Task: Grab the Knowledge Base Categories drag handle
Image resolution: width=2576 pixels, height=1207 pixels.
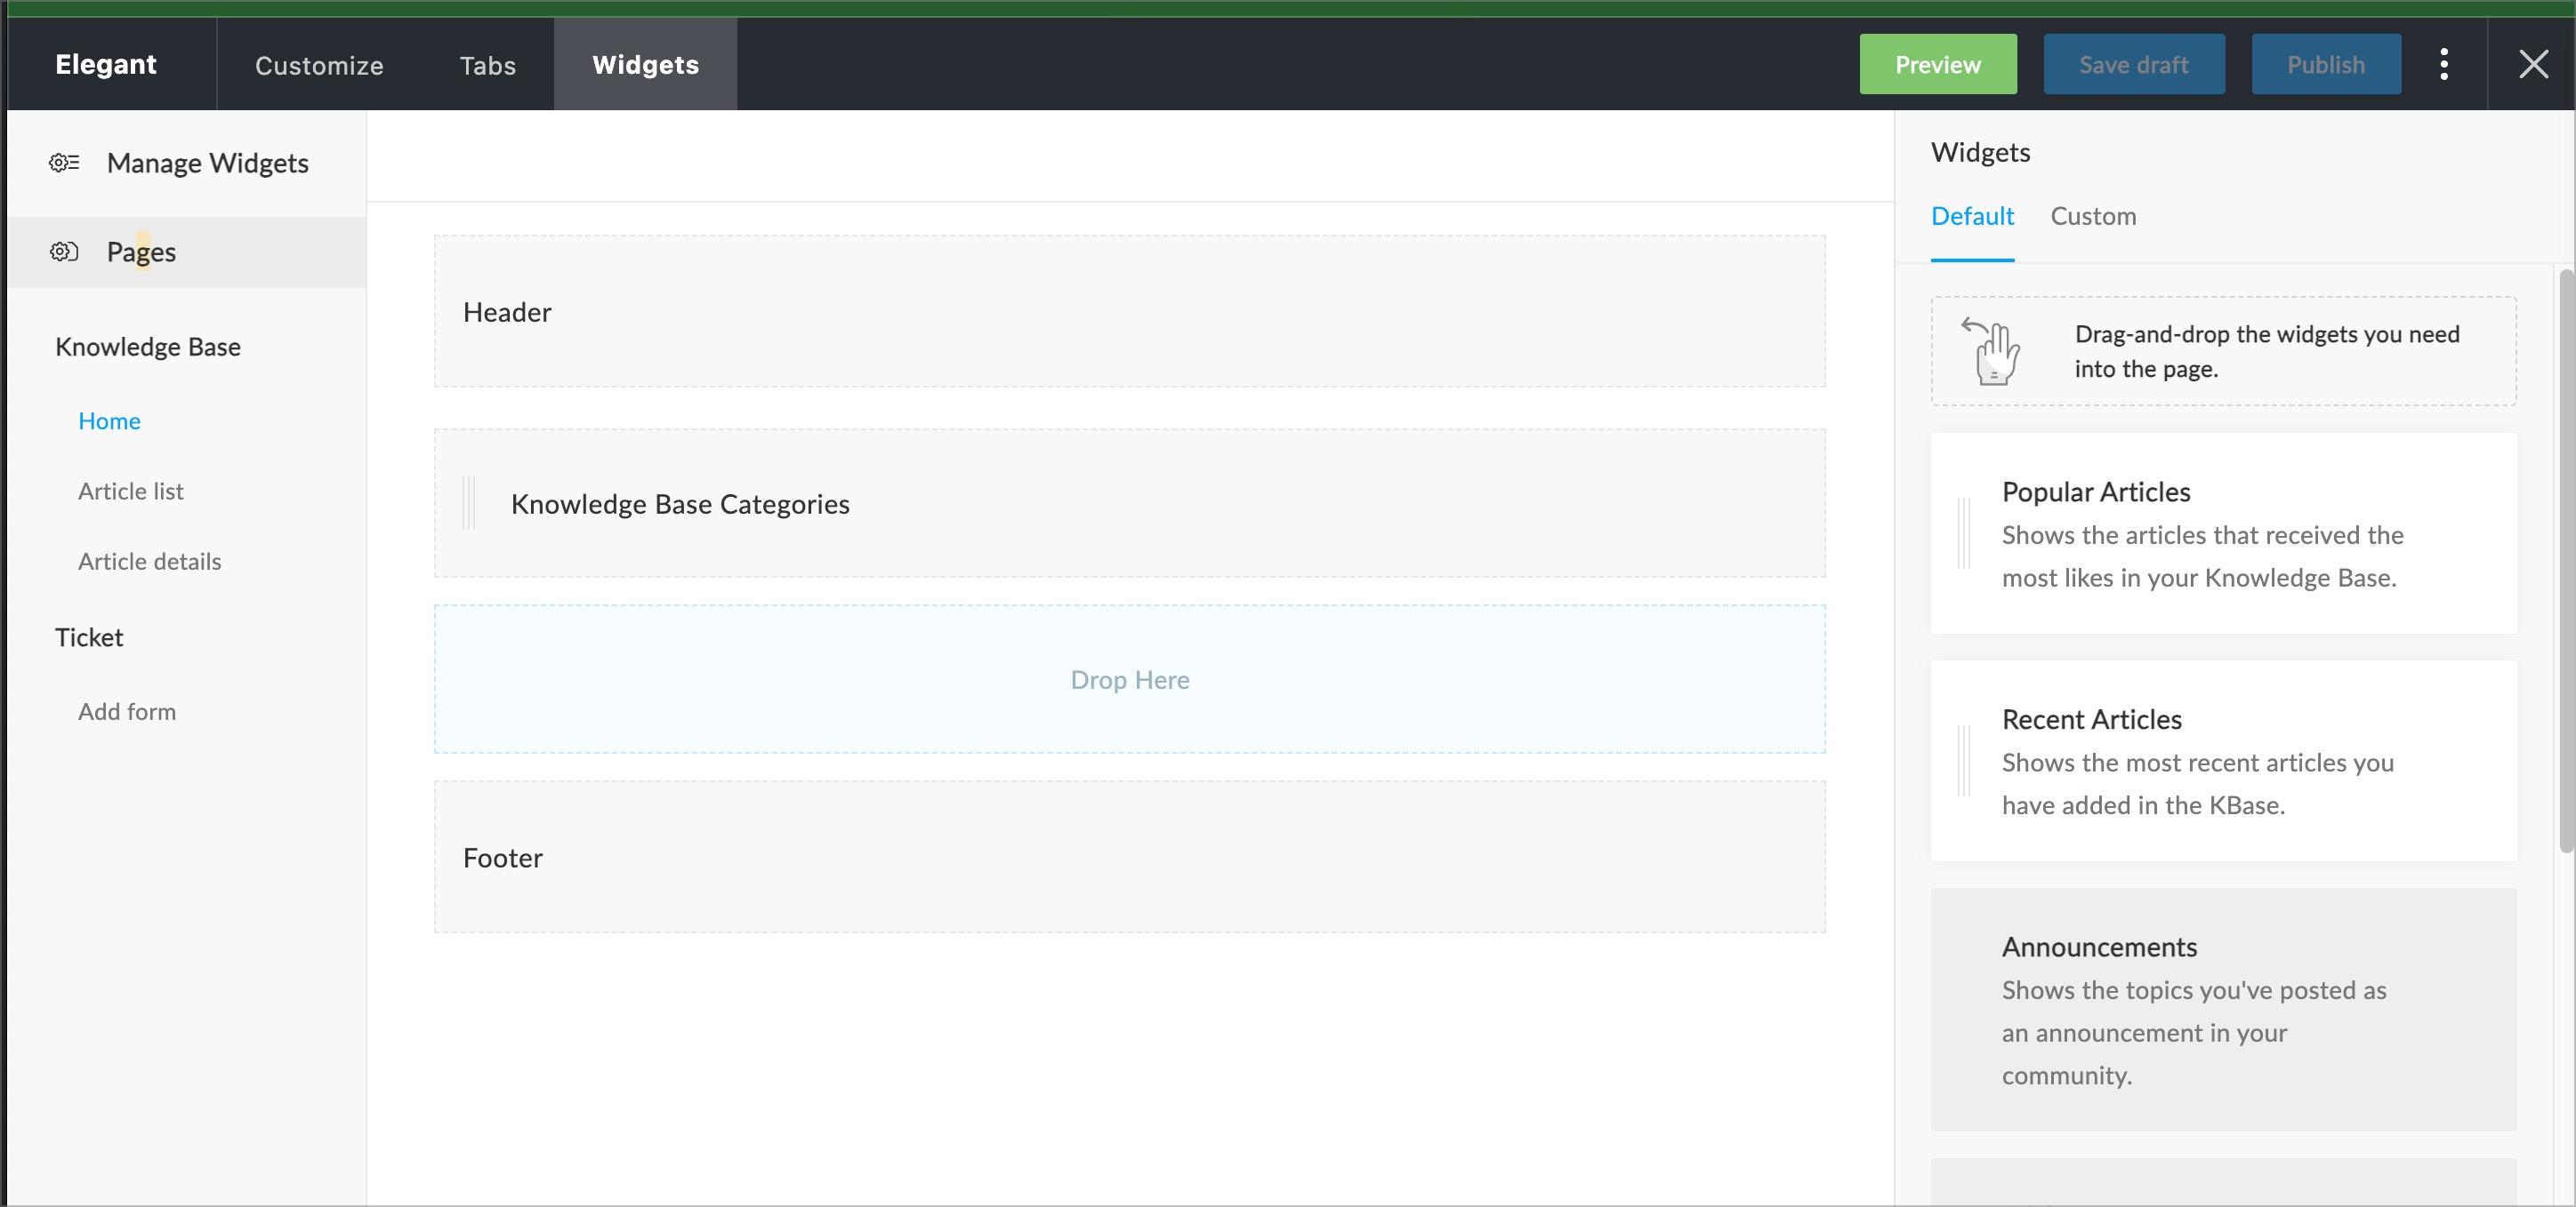Action: point(469,504)
